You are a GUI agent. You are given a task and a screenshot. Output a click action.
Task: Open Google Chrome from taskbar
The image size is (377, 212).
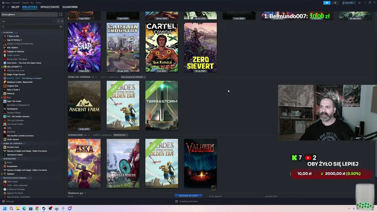(x=37, y=208)
